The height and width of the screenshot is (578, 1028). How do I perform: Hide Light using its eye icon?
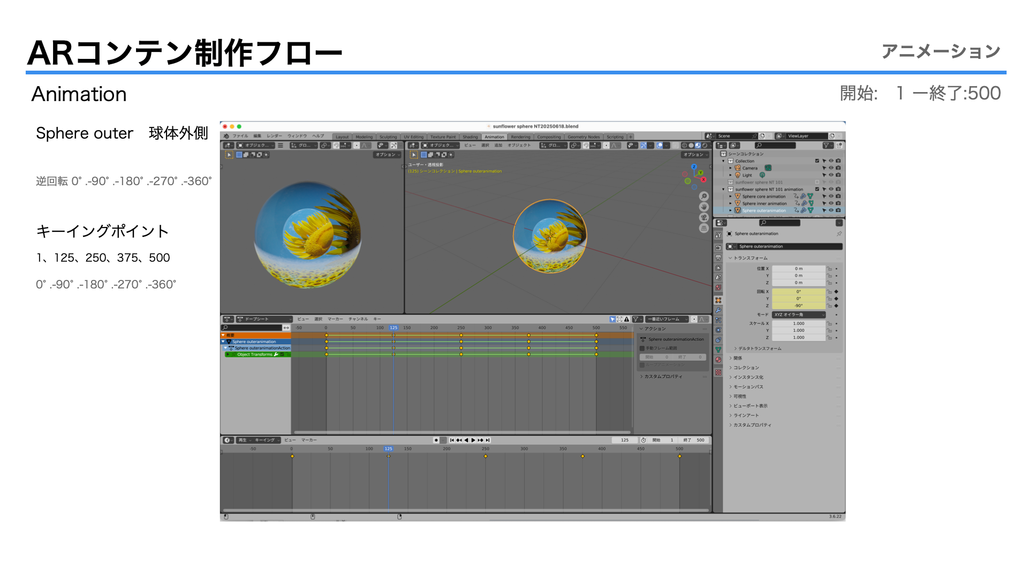click(x=831, y=175)
